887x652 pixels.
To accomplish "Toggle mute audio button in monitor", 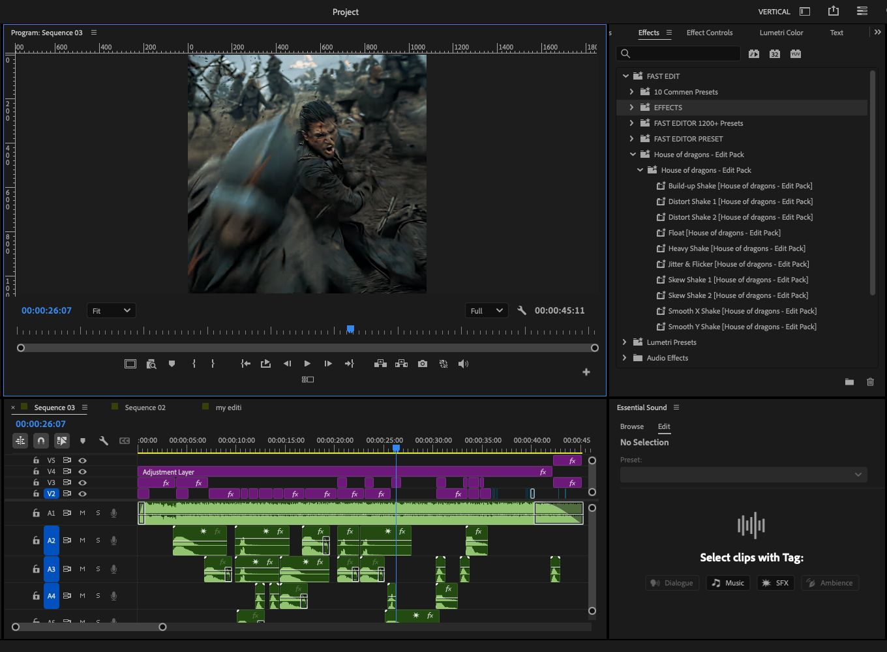I will point(463,364).
